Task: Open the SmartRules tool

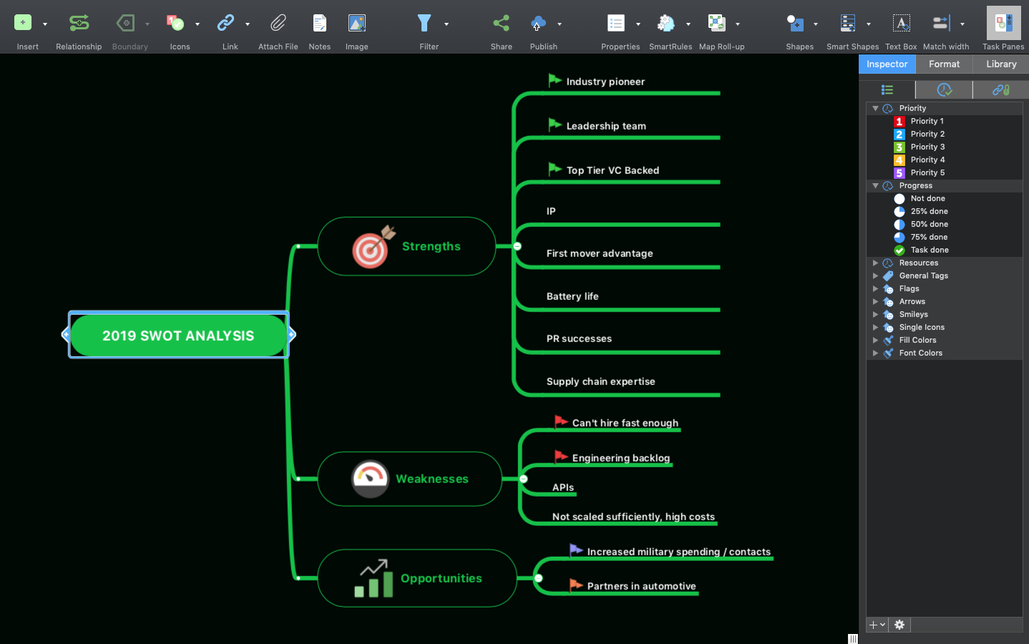Action: click(x=666, y=22)
